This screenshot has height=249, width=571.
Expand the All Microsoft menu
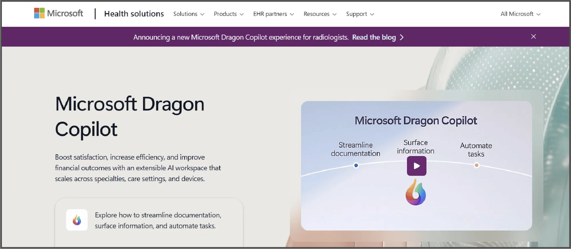tap(520, 14)
